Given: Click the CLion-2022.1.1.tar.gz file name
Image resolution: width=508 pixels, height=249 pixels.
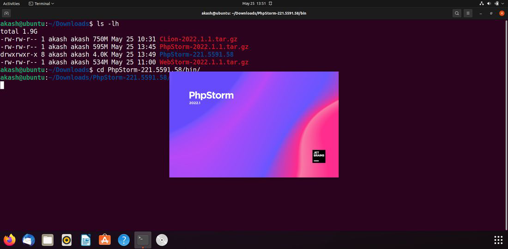Looking at the screenshot, I should point(198,39).
